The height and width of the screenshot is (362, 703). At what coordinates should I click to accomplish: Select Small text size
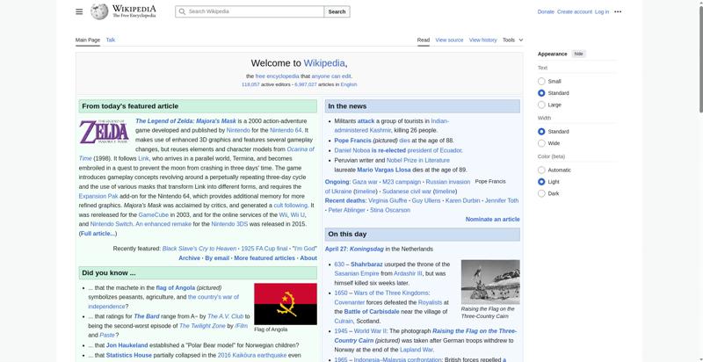(541, 82)
